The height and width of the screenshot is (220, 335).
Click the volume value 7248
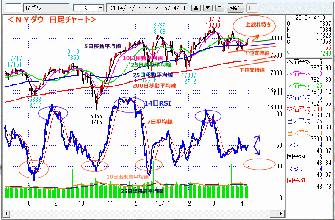coord(326,53)
